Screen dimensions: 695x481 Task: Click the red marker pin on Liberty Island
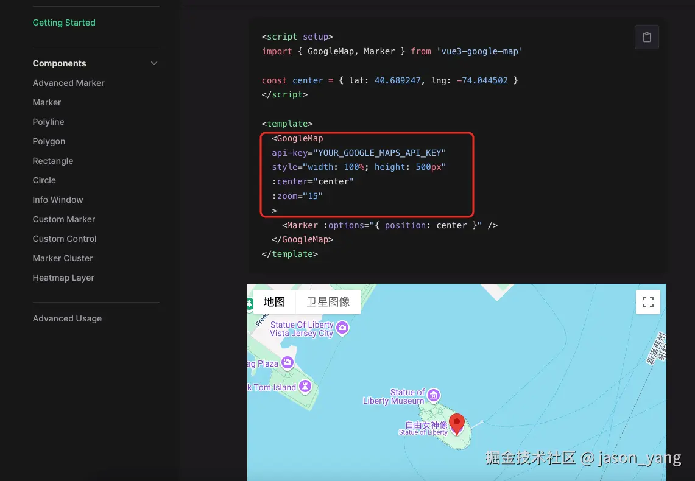coord(457,424)
